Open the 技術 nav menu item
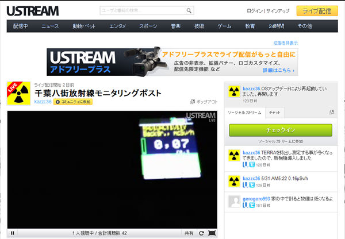The height and width of the screenshot is (239, 345). (199, 26)
